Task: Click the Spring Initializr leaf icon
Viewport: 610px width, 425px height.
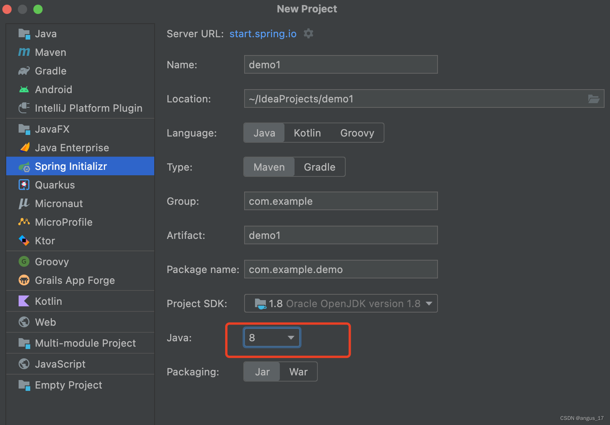Action: (24, 167)
